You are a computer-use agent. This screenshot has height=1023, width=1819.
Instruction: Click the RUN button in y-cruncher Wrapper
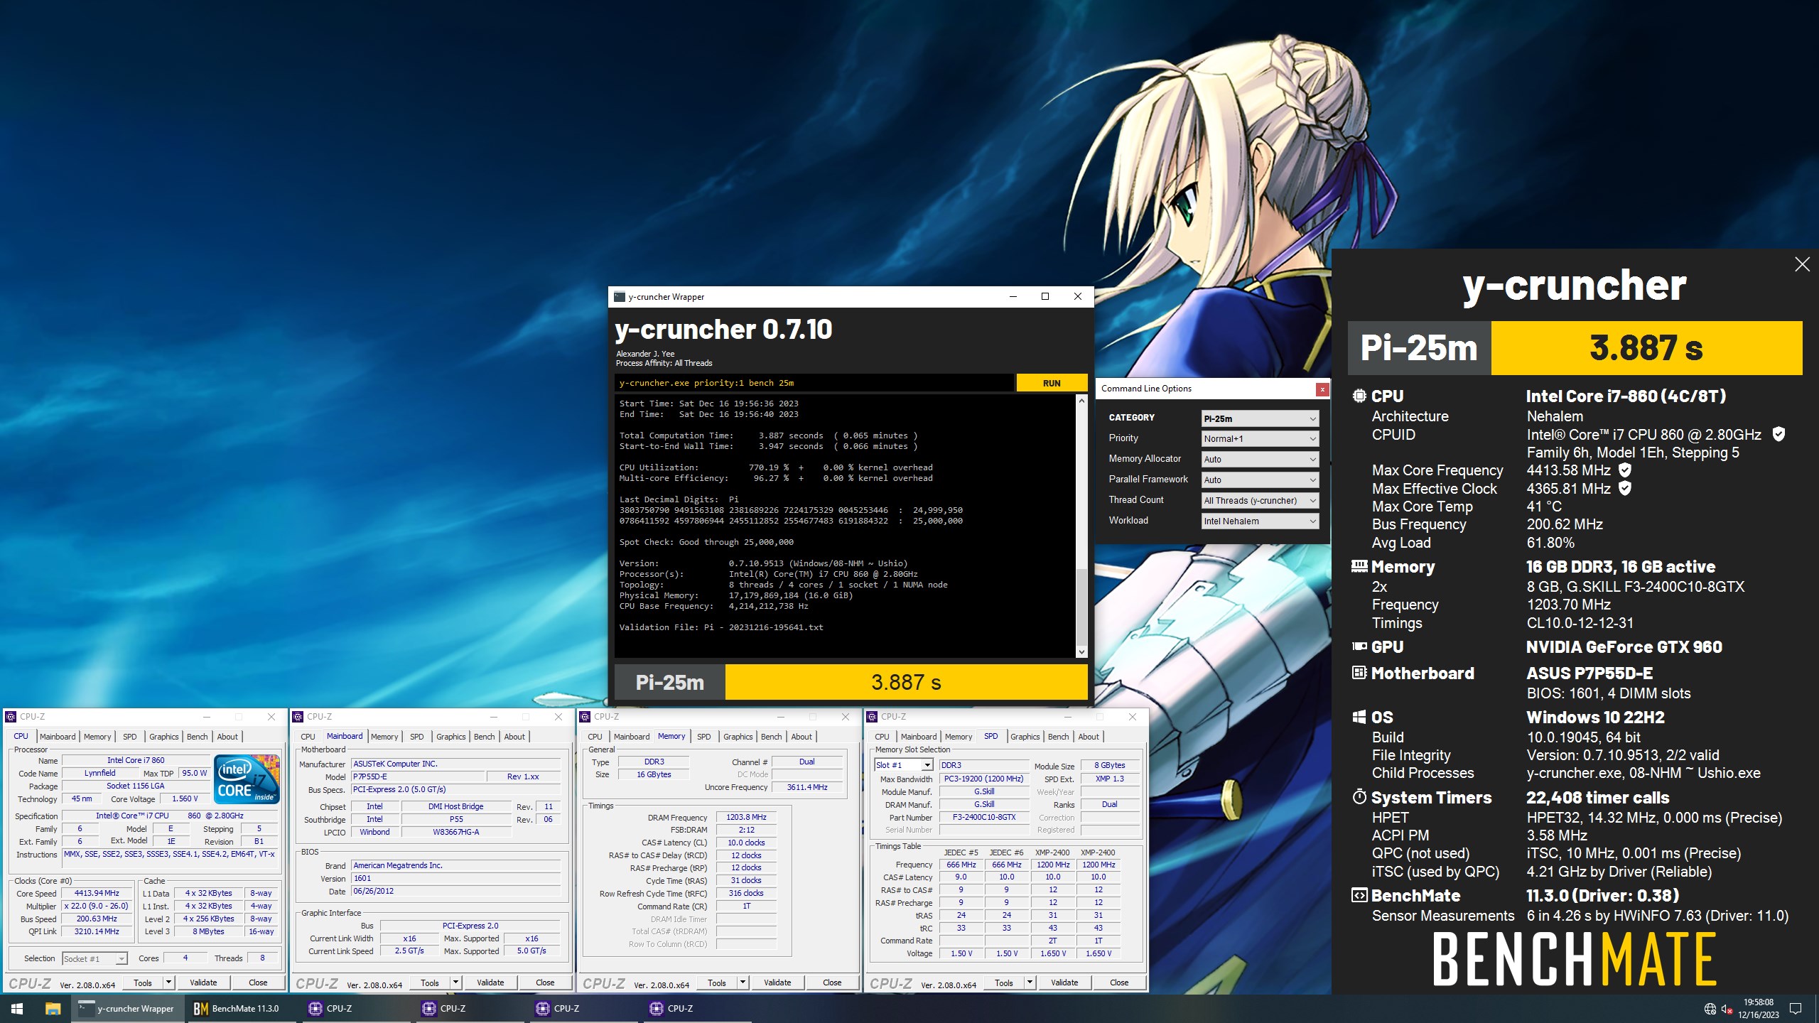coord(1052,383)
